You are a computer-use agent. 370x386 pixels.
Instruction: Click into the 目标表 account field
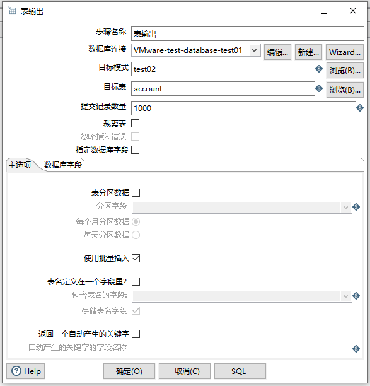(x=223, y=89)
